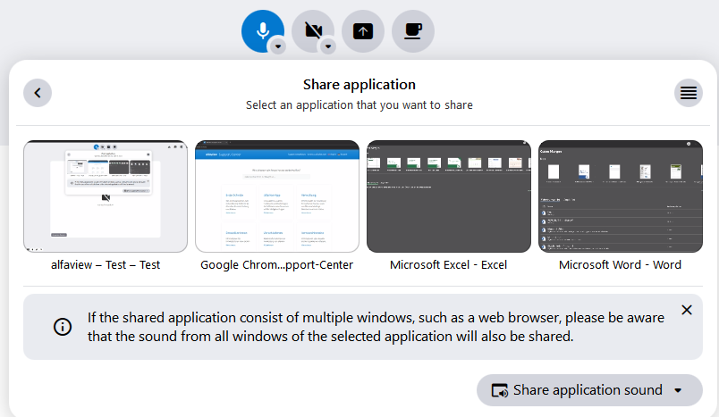The width and height of the screenshot is (719, 417).
Task: Go back using the left chevron
Action: 38,92
